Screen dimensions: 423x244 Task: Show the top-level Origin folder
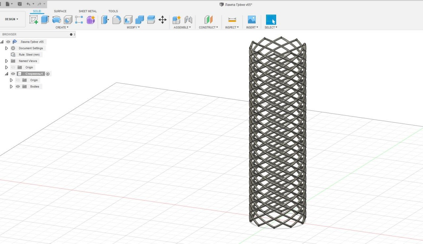point(13,67)
